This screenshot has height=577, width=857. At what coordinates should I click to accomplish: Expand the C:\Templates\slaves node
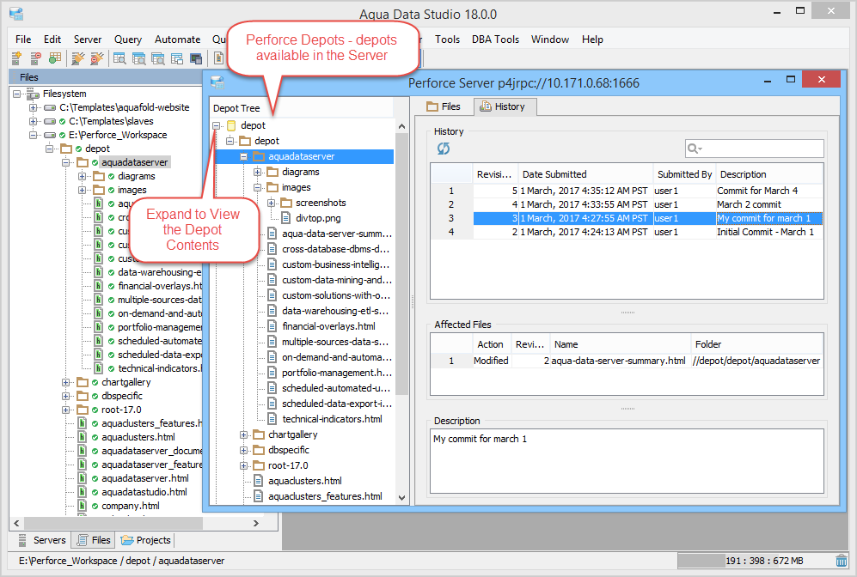click(x=34, y=121)
